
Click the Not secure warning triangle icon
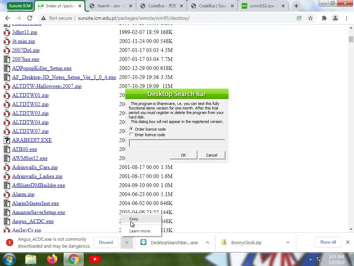pyautogui.click(x=44, y=18)
